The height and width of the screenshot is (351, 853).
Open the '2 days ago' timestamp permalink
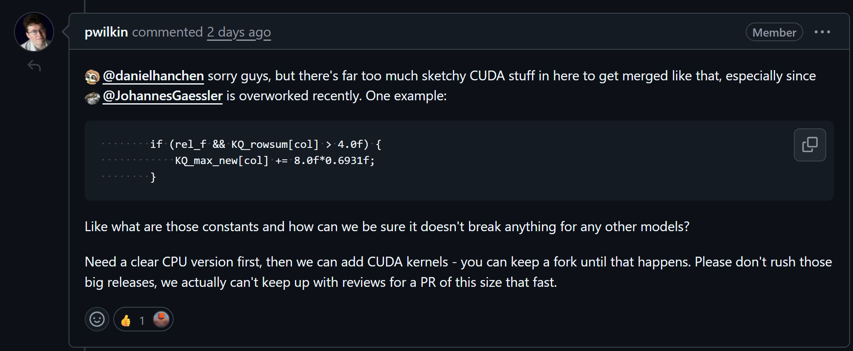tap(239, 32)
